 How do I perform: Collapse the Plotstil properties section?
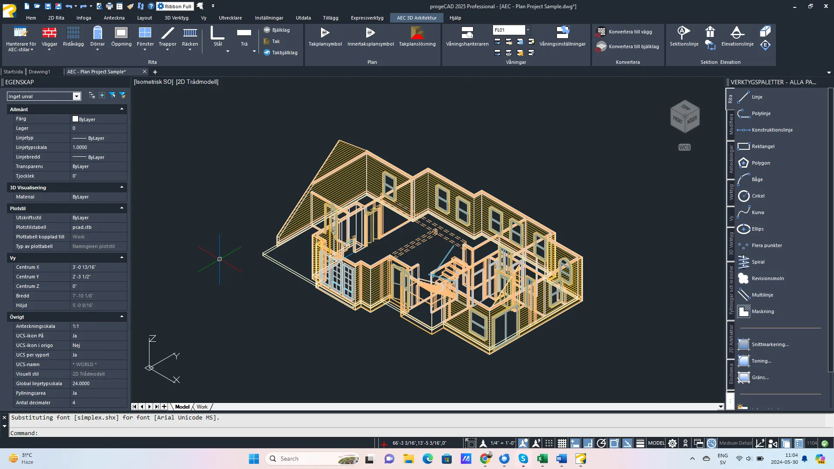122,208
